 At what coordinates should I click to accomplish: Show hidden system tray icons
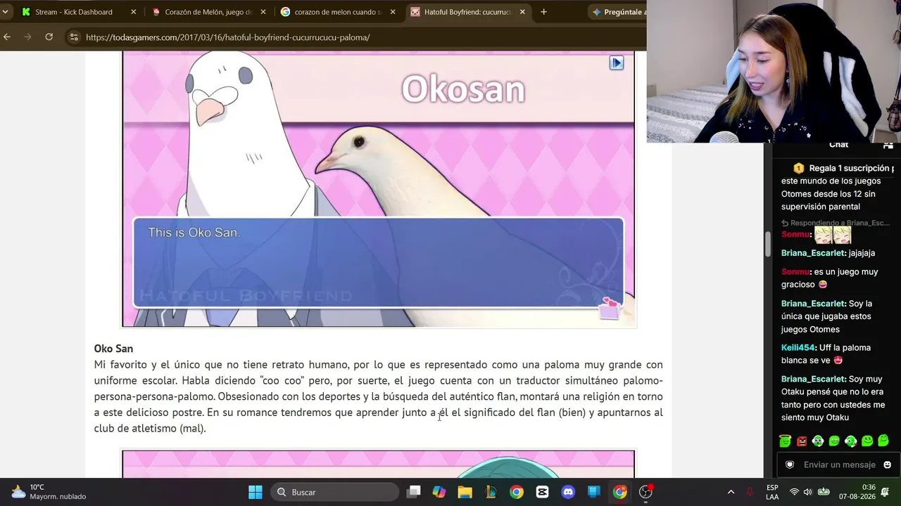(x=731, y=492)
